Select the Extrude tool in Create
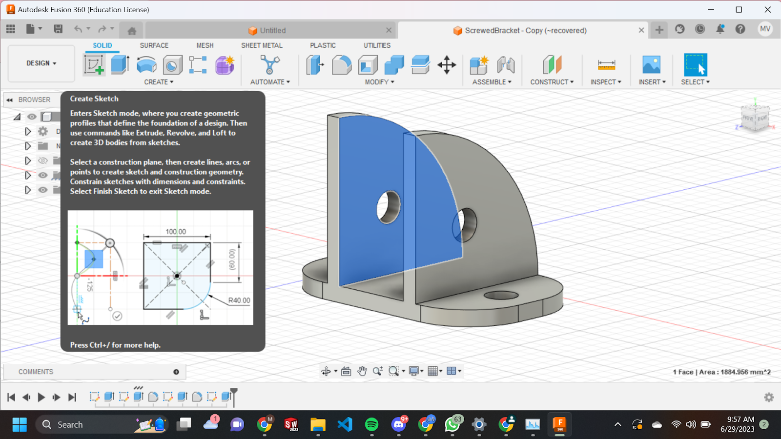Viewport: 781px width, 439px height. point(120,64)
